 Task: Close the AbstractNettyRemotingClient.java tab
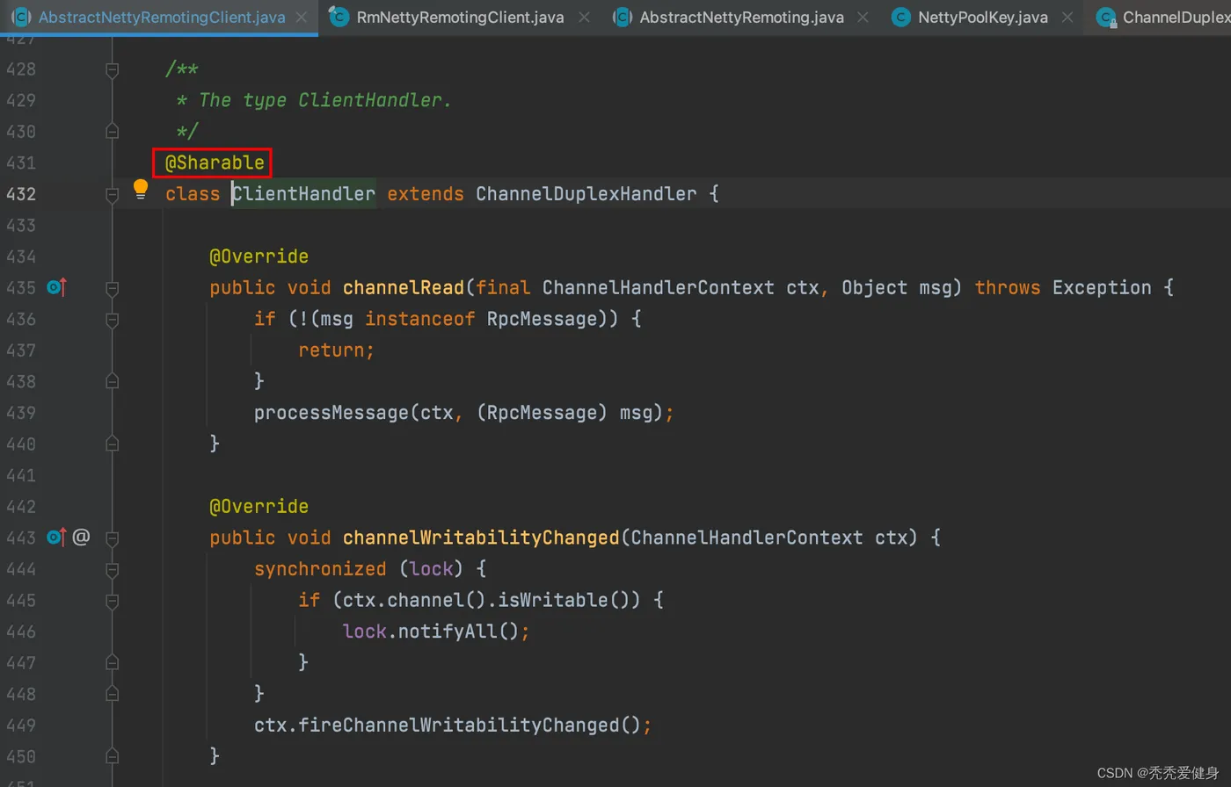[x=302, y=17]
